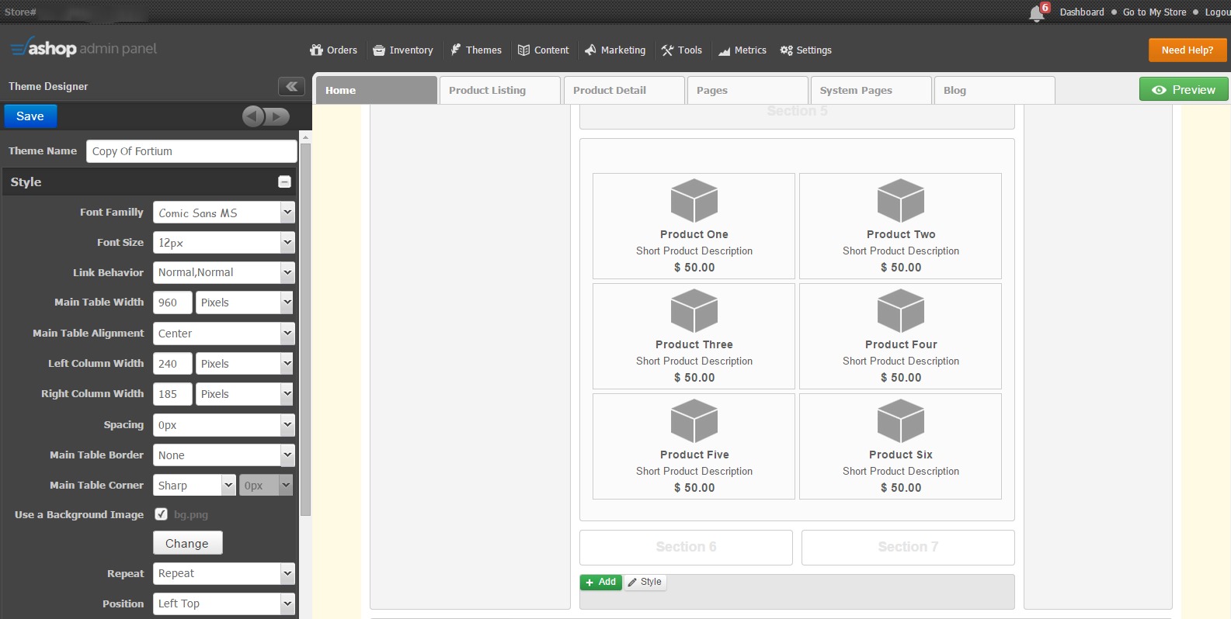Open Main Table Corner Sharp dropdown
This screenshot has height=619, width=1231.
click(x=194, y=486)
